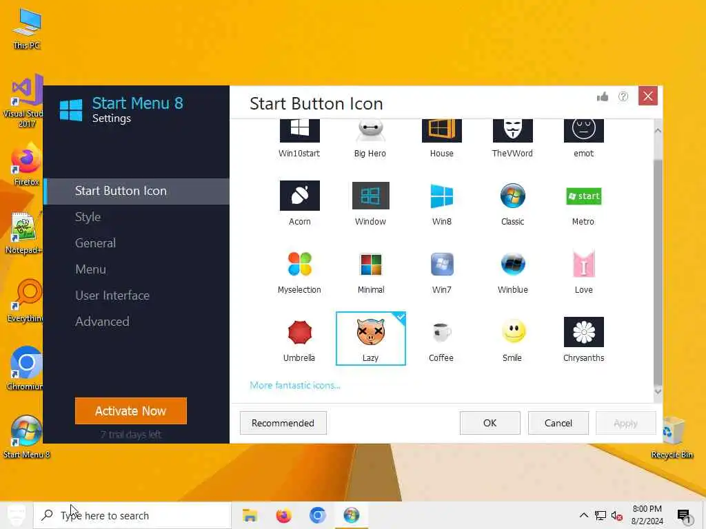Open help via question mark icon
706x529 pixels.
click(623, 96)
